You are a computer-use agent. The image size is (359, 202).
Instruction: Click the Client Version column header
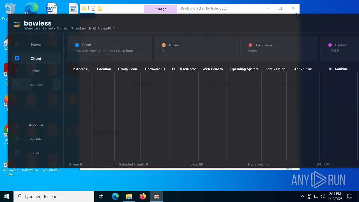[274, 69]
